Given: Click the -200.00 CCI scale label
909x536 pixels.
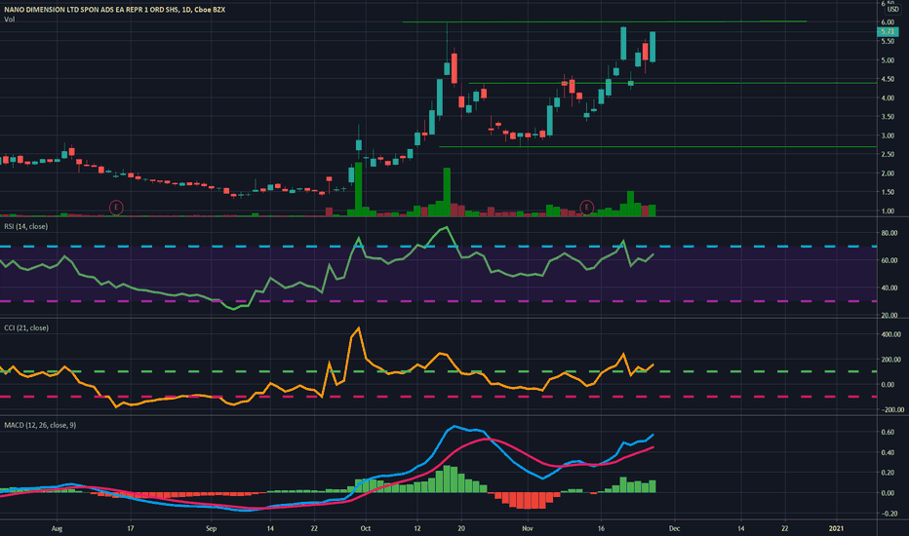Looking at the screenshot, I should pyautogui.click(x=892, y=409).
